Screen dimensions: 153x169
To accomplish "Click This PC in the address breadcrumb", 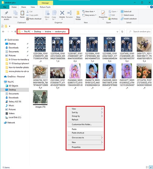I will (x=27, y=32).
